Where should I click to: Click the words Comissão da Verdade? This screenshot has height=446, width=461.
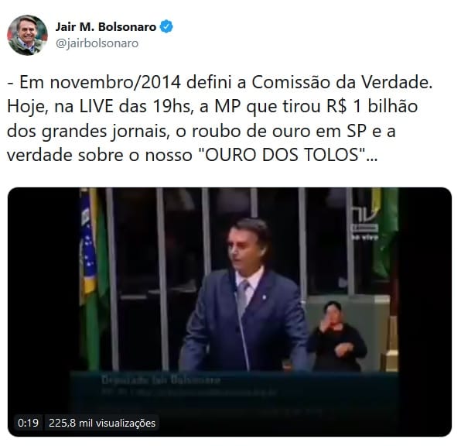[x=342, y=82]
